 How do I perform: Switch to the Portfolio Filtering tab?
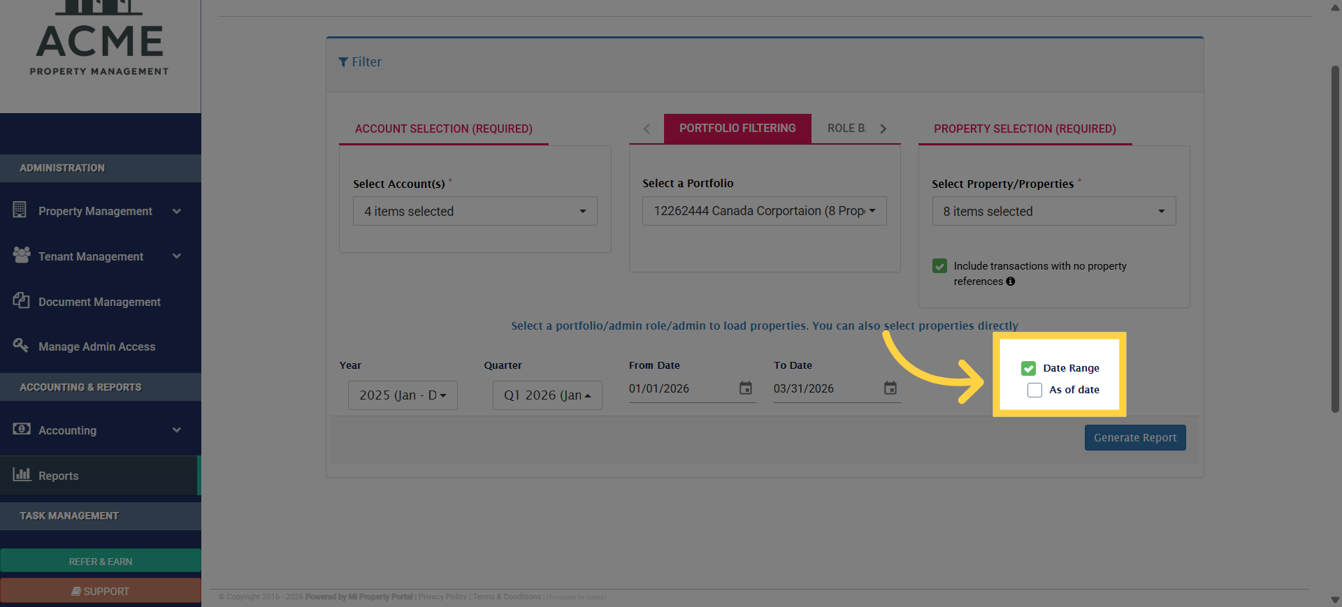click(737, 129)
